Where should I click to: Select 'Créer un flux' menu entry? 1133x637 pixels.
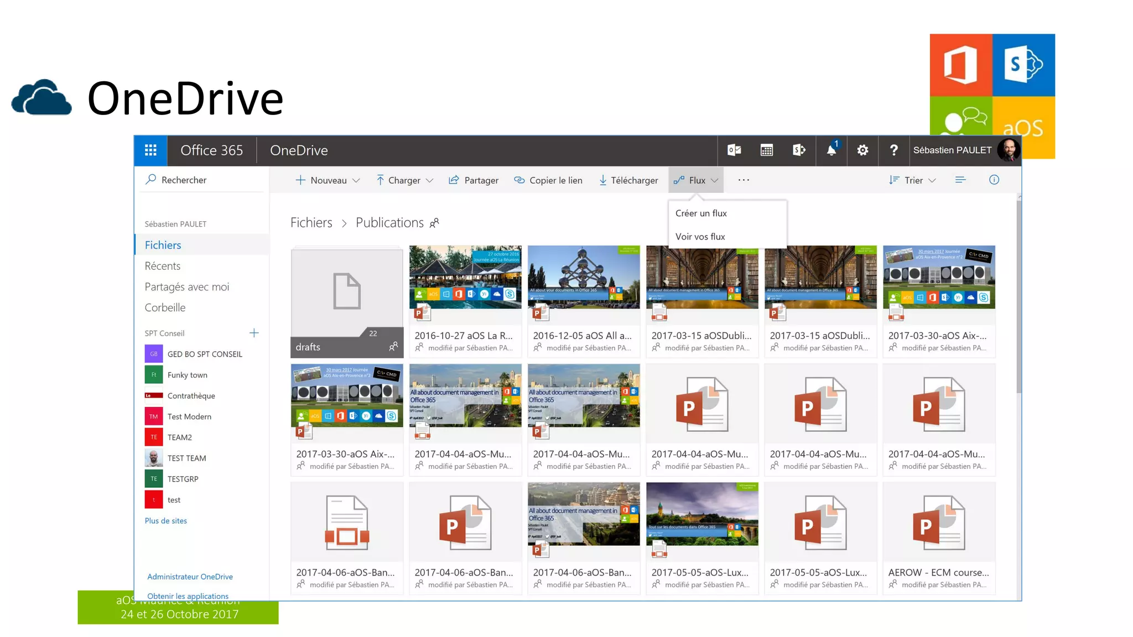point(701,213)
